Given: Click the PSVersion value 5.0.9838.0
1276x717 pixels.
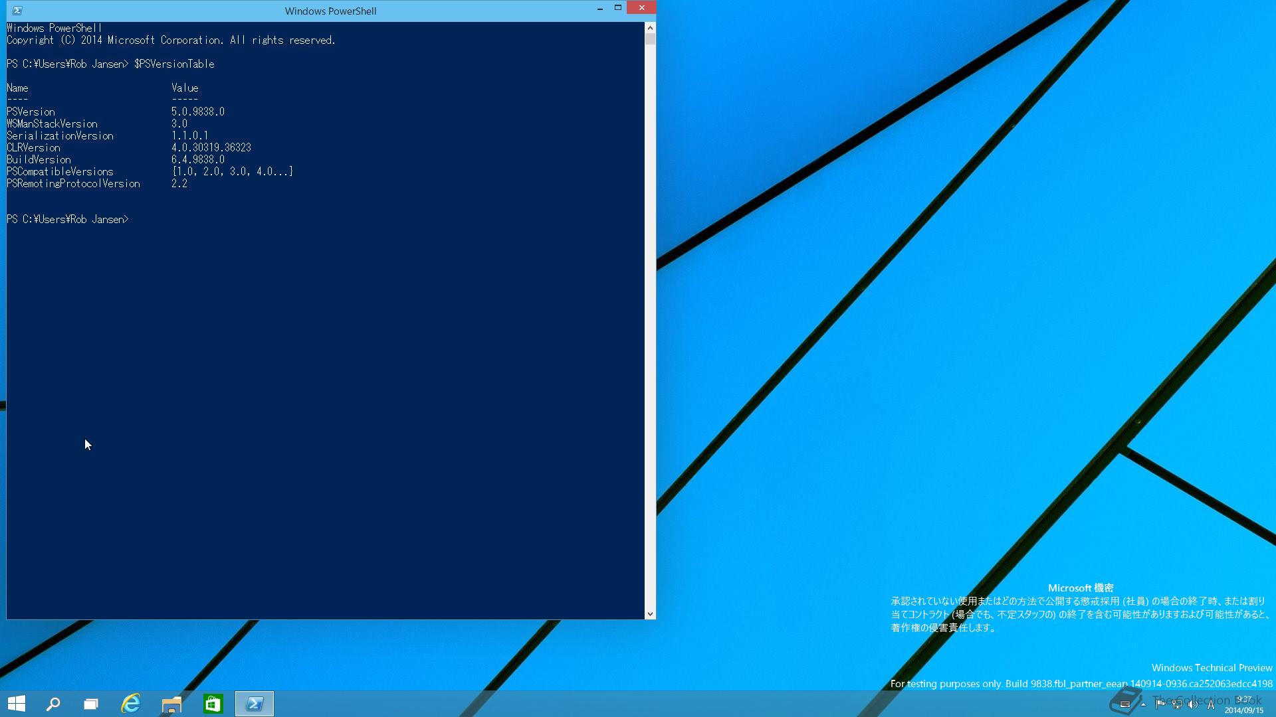Looking at the screenshot, I should (198, 112).
